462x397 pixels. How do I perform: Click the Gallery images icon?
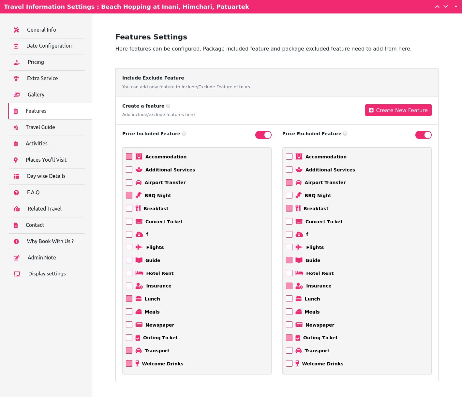pos(17,95)
